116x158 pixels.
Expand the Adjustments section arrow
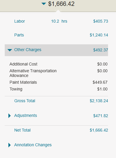(9, 116)
